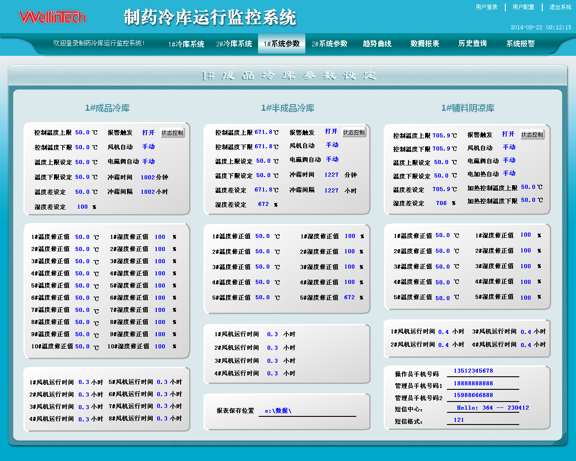Toggle 报警触发 打开 in 1#成品冷库
The image size is (576, 461).
pyautogui.click(x=148, y=133)
